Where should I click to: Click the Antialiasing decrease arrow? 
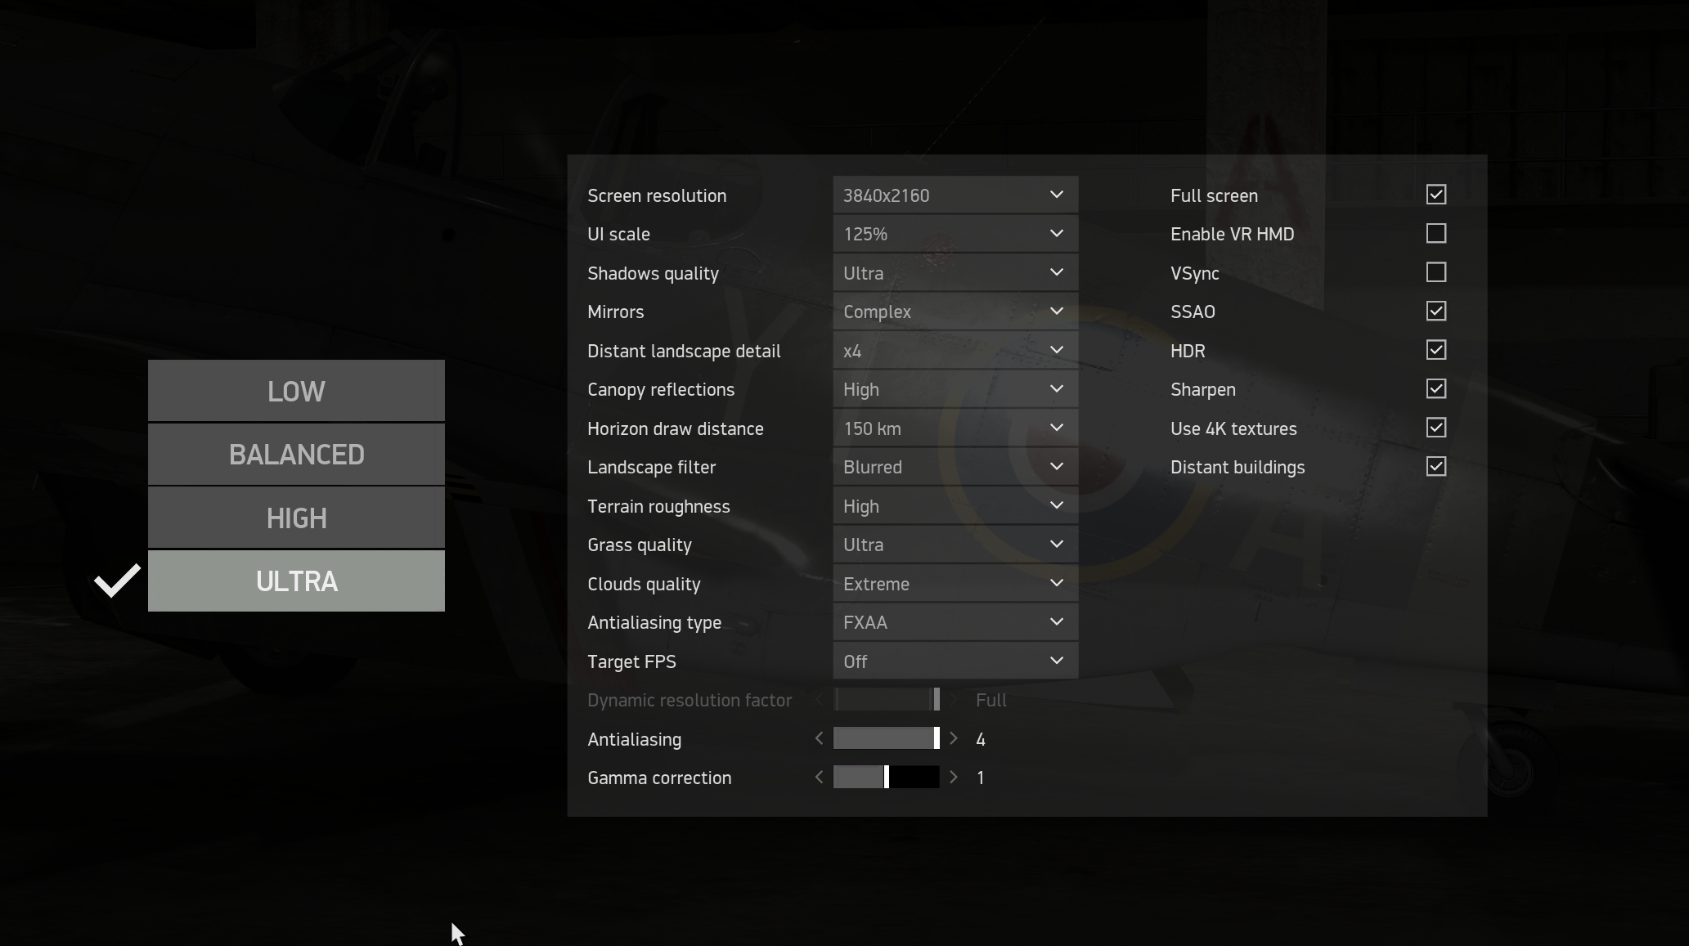819,739
